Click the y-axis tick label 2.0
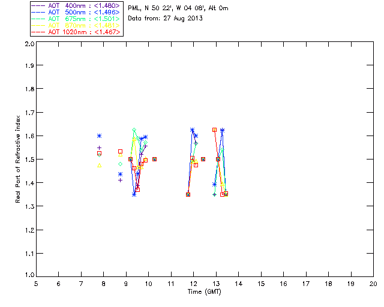 [x=29, y=44]
